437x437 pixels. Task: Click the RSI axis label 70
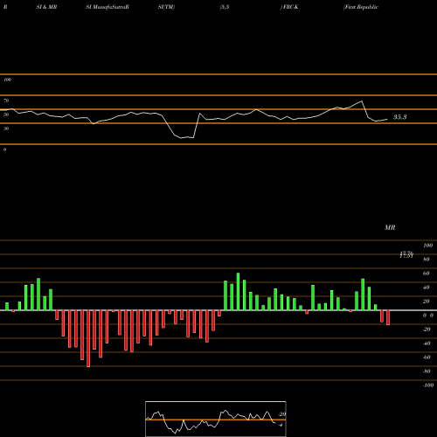pos(6,101)
